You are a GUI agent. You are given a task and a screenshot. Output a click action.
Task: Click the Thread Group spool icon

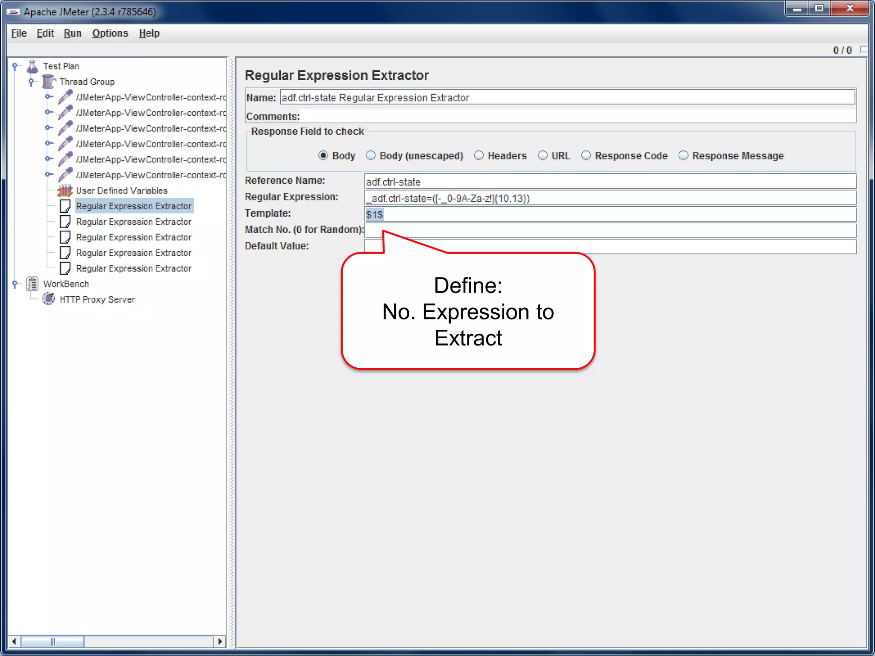(49, 82)
